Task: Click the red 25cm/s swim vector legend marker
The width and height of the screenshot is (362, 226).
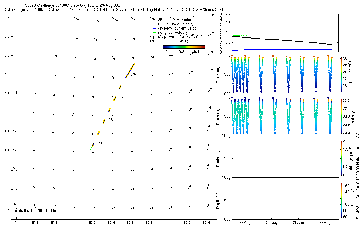Action: pyautogui.click(x=154, y=20)
